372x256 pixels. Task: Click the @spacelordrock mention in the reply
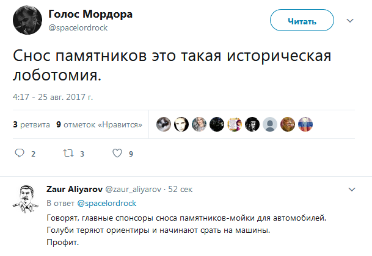coord(106,203)
